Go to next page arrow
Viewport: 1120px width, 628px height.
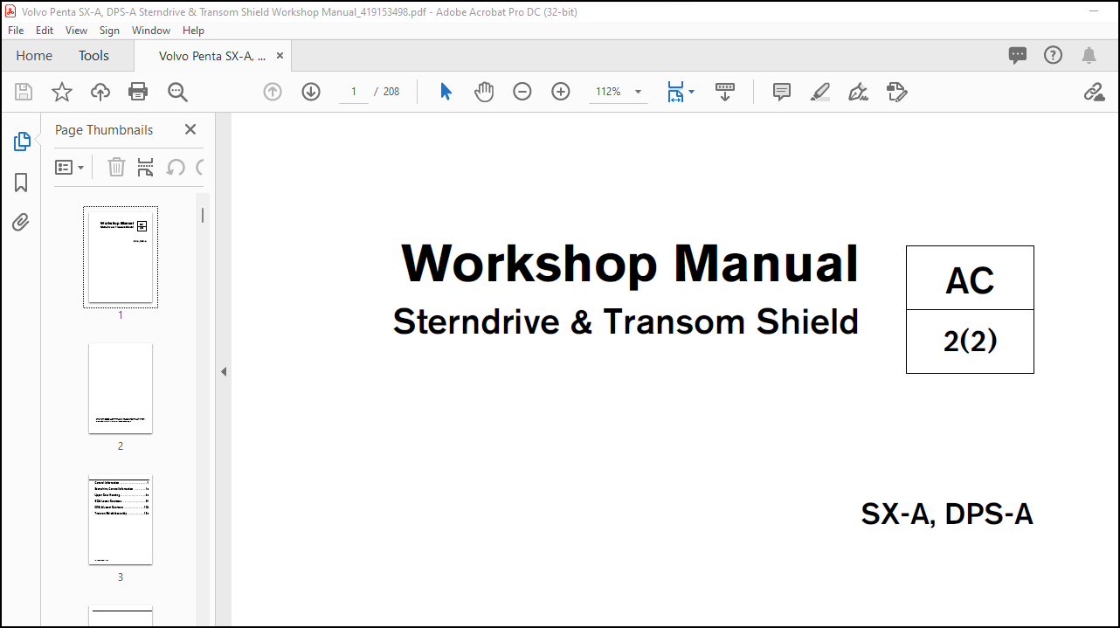point(311,92)
